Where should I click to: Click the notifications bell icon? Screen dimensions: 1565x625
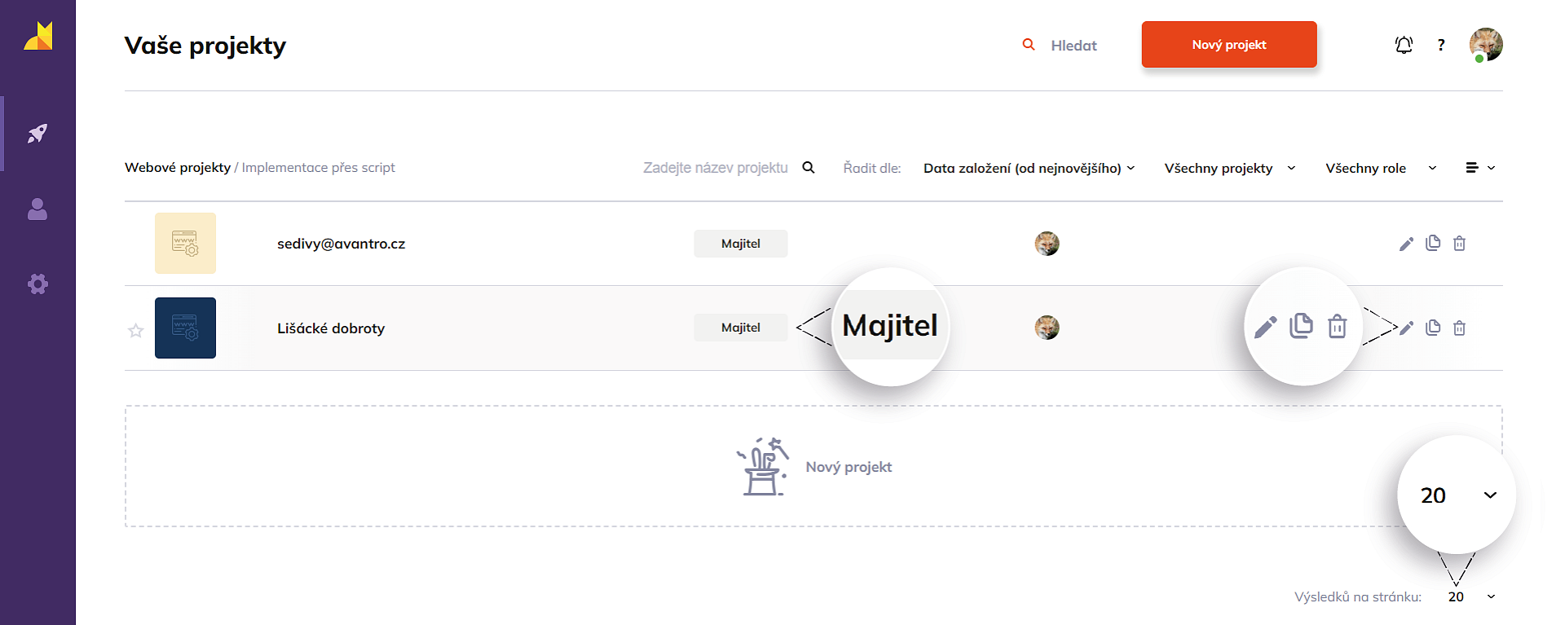click(x=1404, y=45)
